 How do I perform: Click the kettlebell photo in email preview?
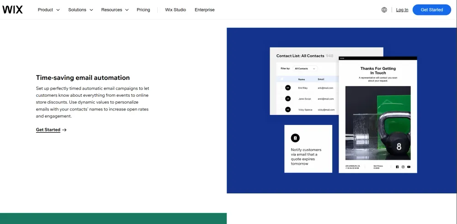click(378, 123)
